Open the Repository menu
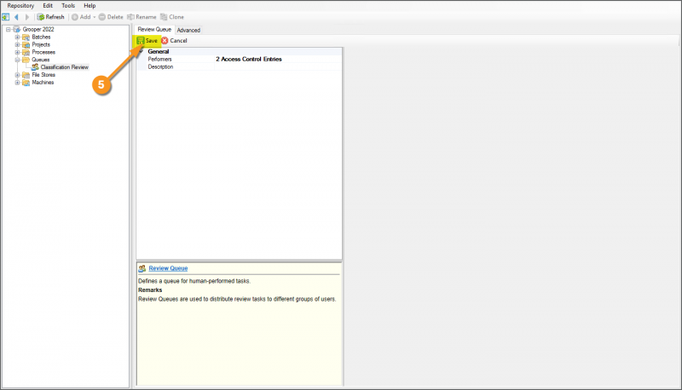The height and width of the screenshot is (390, 682). click(20, 6)
